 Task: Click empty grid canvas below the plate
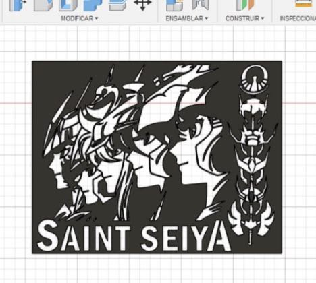157,268
